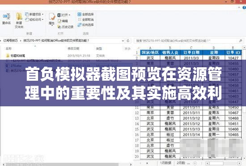Click the cell with order ID 10467

[x=233, y=113]
